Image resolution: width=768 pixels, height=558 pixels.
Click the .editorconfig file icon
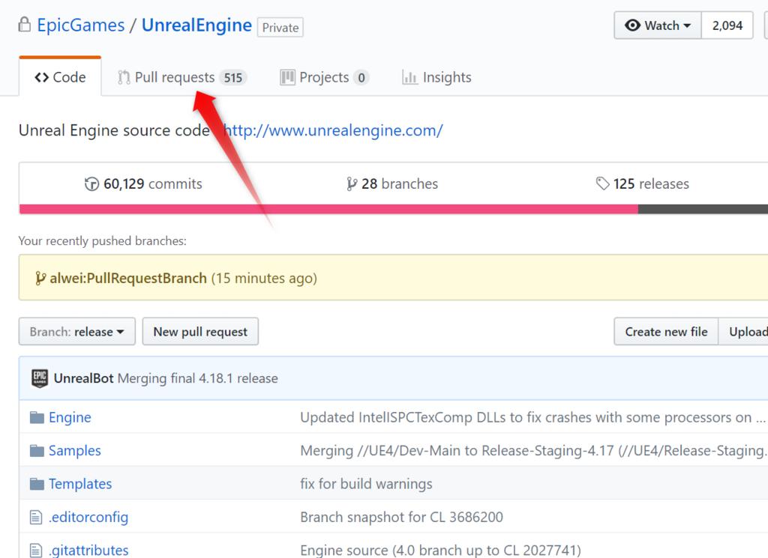click(36, 517)
